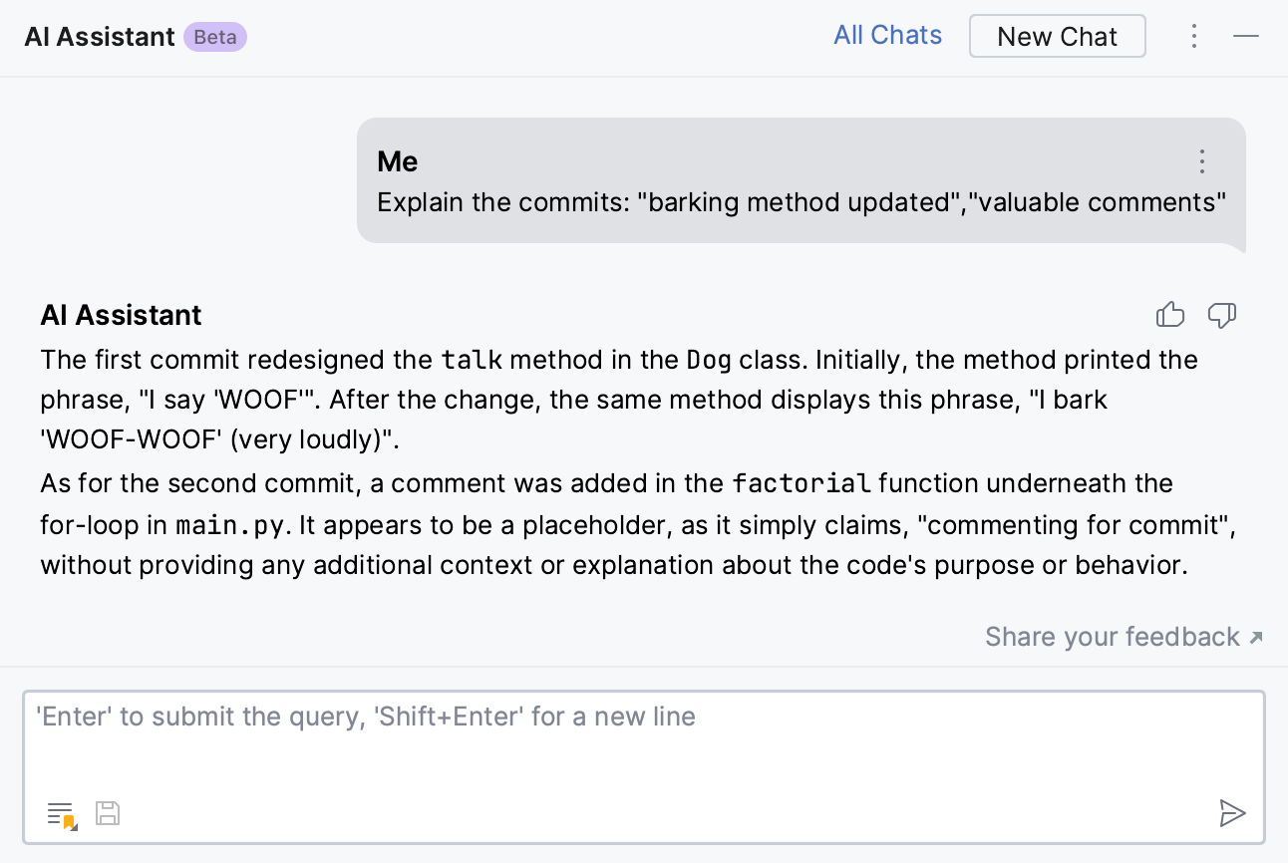Start a New Chat
The image size is (1288, 863).
pos(1058,36)
